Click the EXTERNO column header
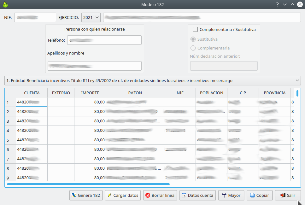Image resolution: width=305 pixels, height=205 pixels. pyautogui.click(x=61, y=93)
